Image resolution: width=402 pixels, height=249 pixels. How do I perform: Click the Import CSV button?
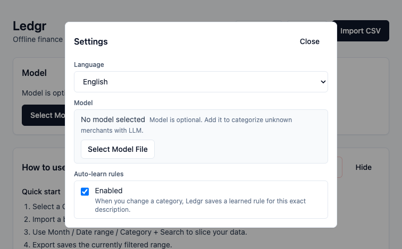click(360, 31)
